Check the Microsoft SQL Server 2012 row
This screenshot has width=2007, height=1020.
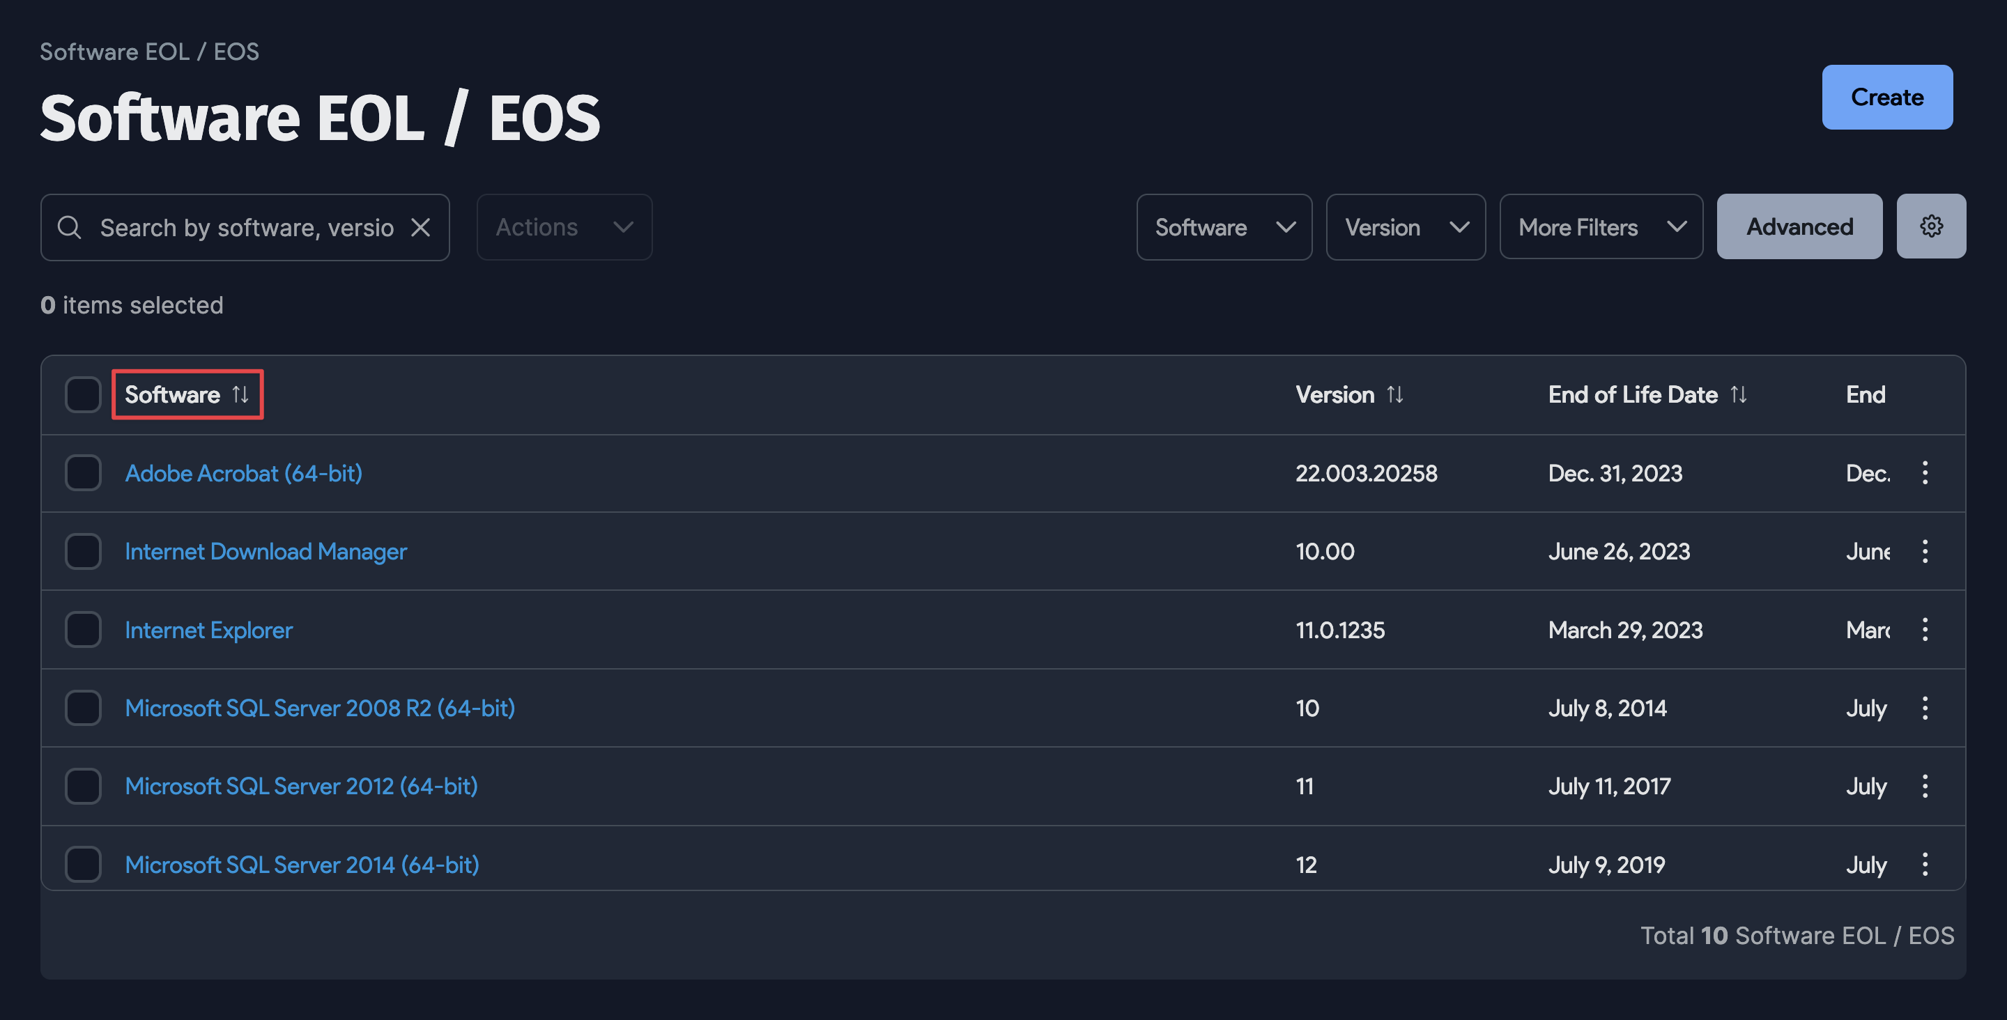click(x=83, y=786)
